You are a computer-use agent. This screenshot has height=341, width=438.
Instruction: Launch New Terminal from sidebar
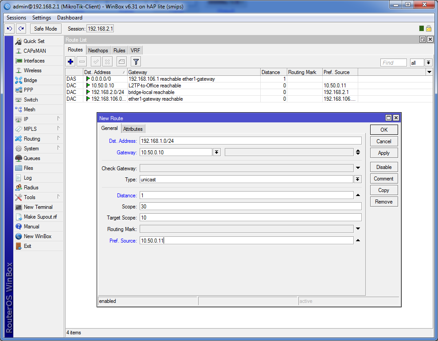pyautogui.click(x=38, y=207)
